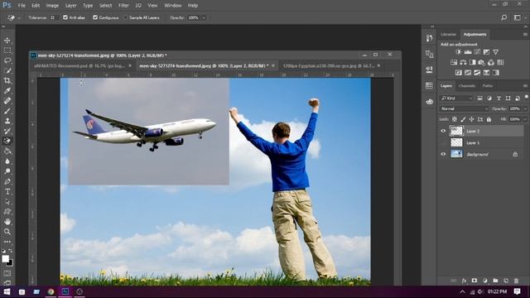This screenshot has height=298, width=530.
Task: Open the Image menu
Action: (52, 6)
